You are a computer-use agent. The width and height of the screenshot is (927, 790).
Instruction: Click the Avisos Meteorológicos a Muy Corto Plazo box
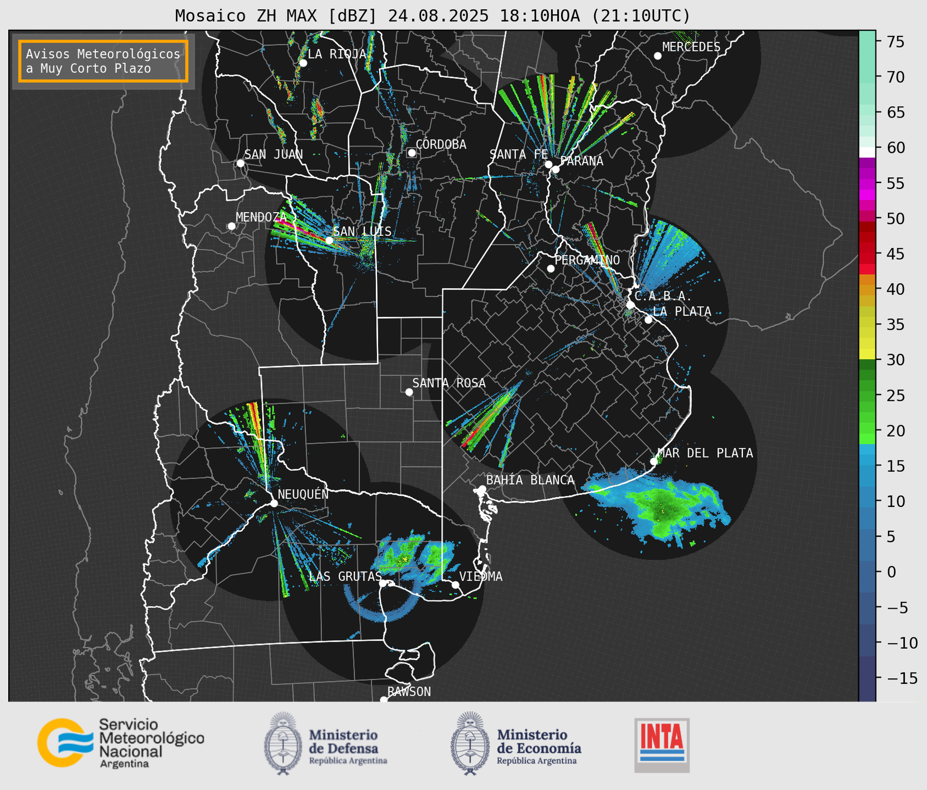point(103,61)
